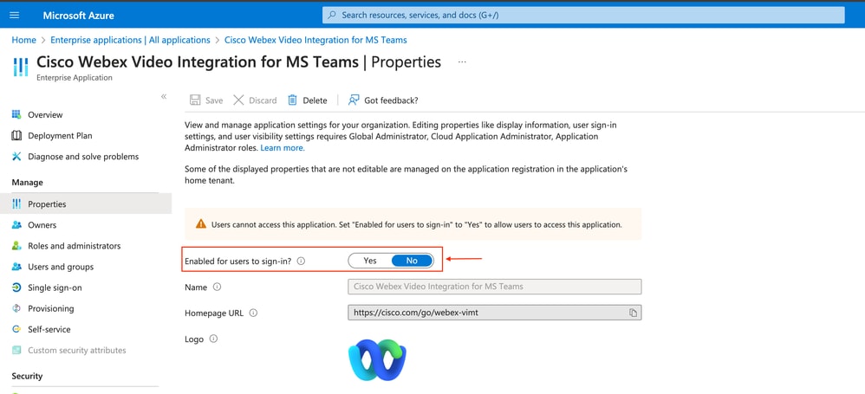This screenshot has height=394, width=865.
Task: Click info icon beside Homepage URL label
Action: [253, 313]
